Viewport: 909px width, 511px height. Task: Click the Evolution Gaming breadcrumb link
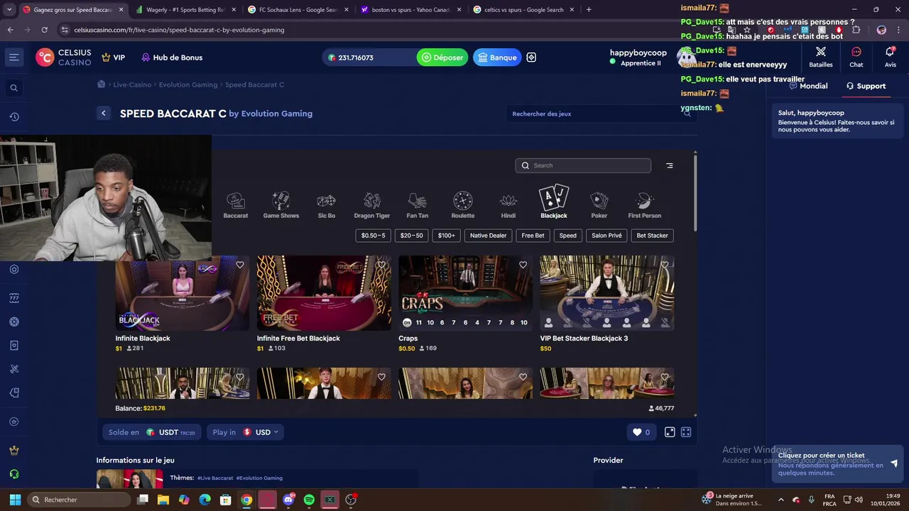[188, 84]
